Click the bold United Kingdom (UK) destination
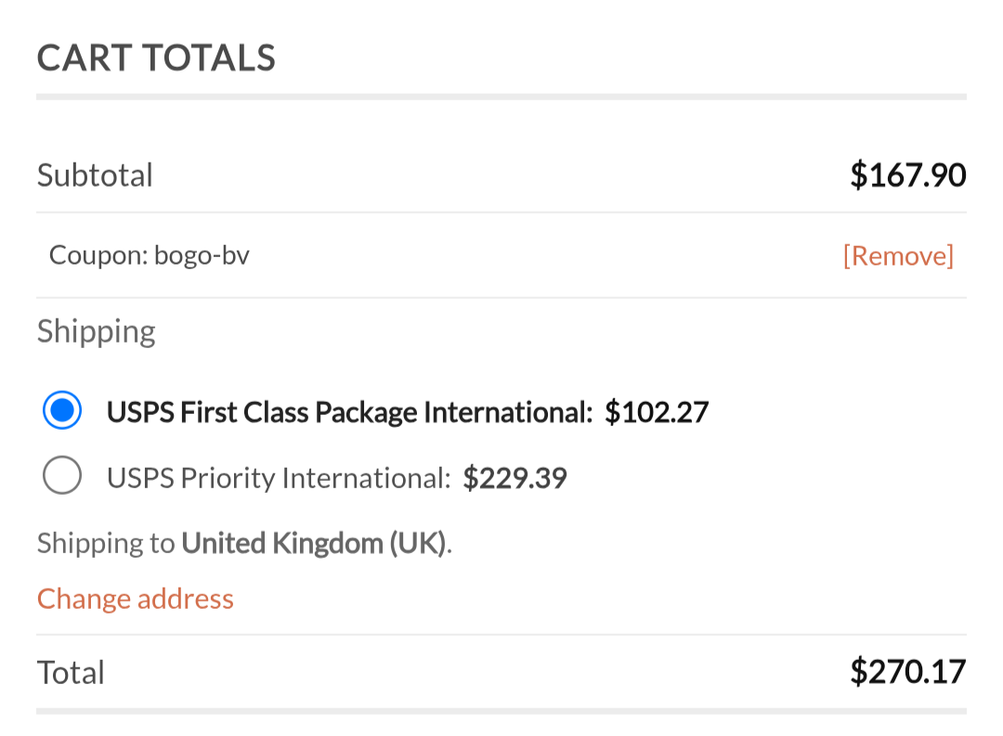 click(314, 543)
